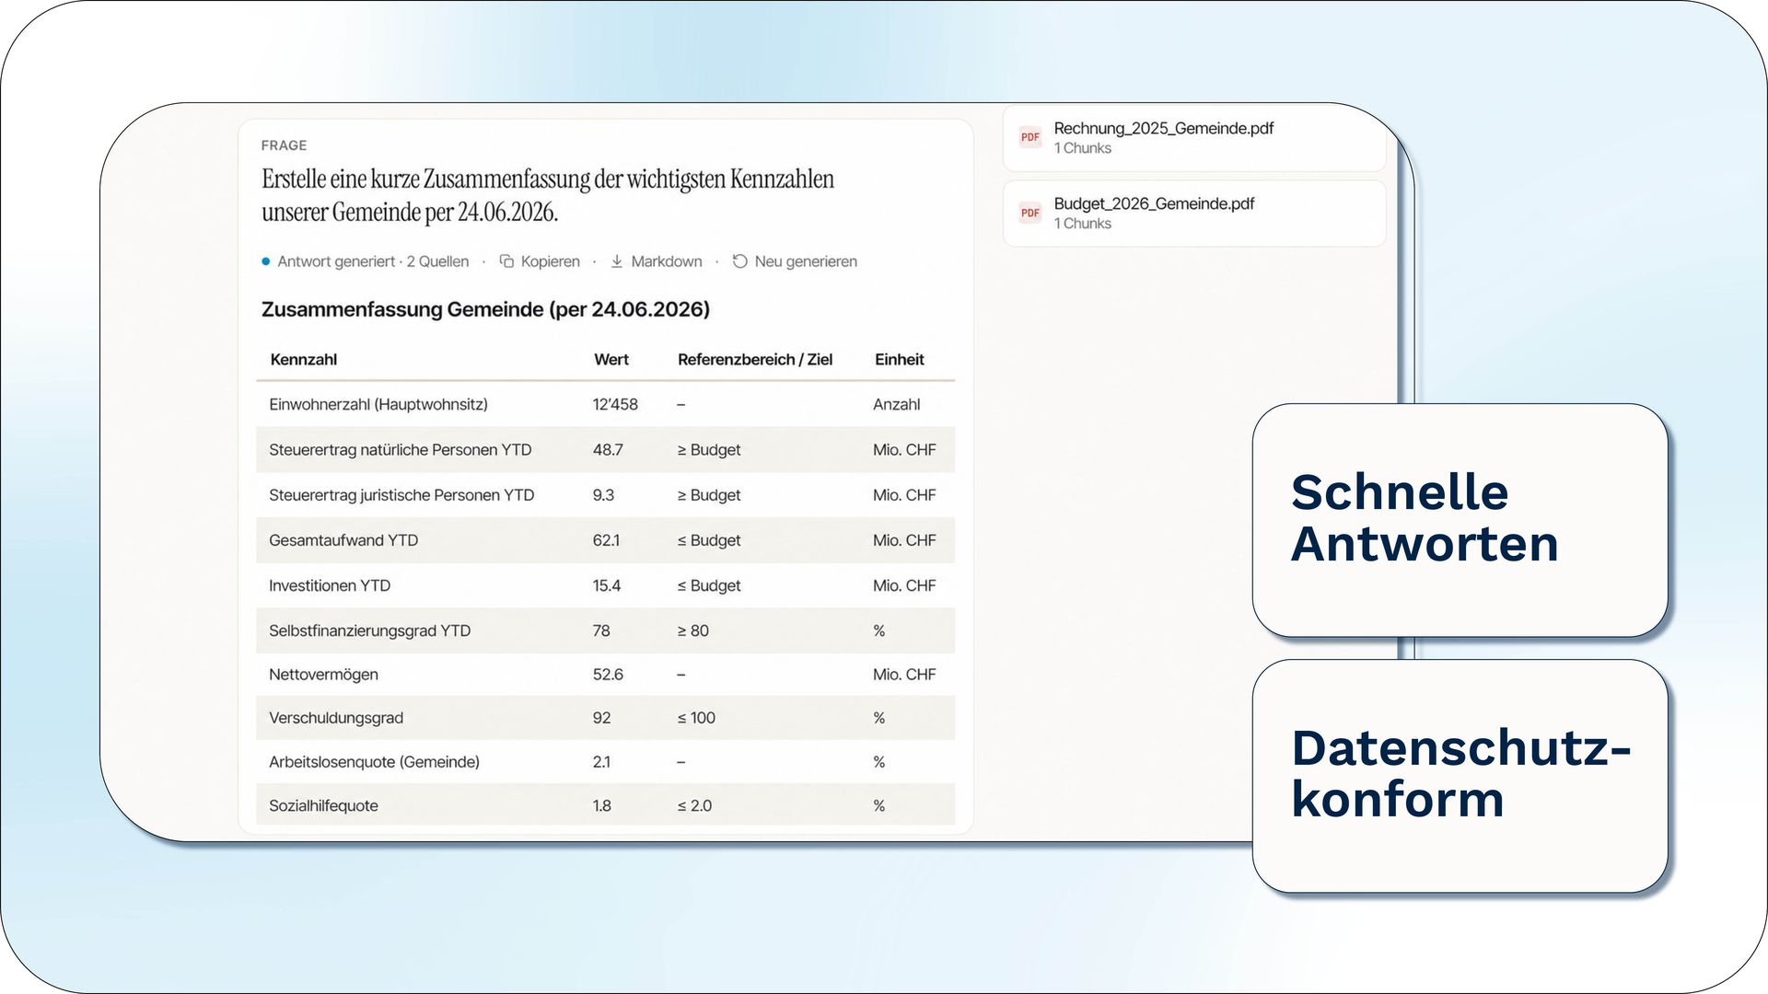This screenshot has width=1768, height=994.
Task: Click the value 9.3
Action: [x=603, y=495]
